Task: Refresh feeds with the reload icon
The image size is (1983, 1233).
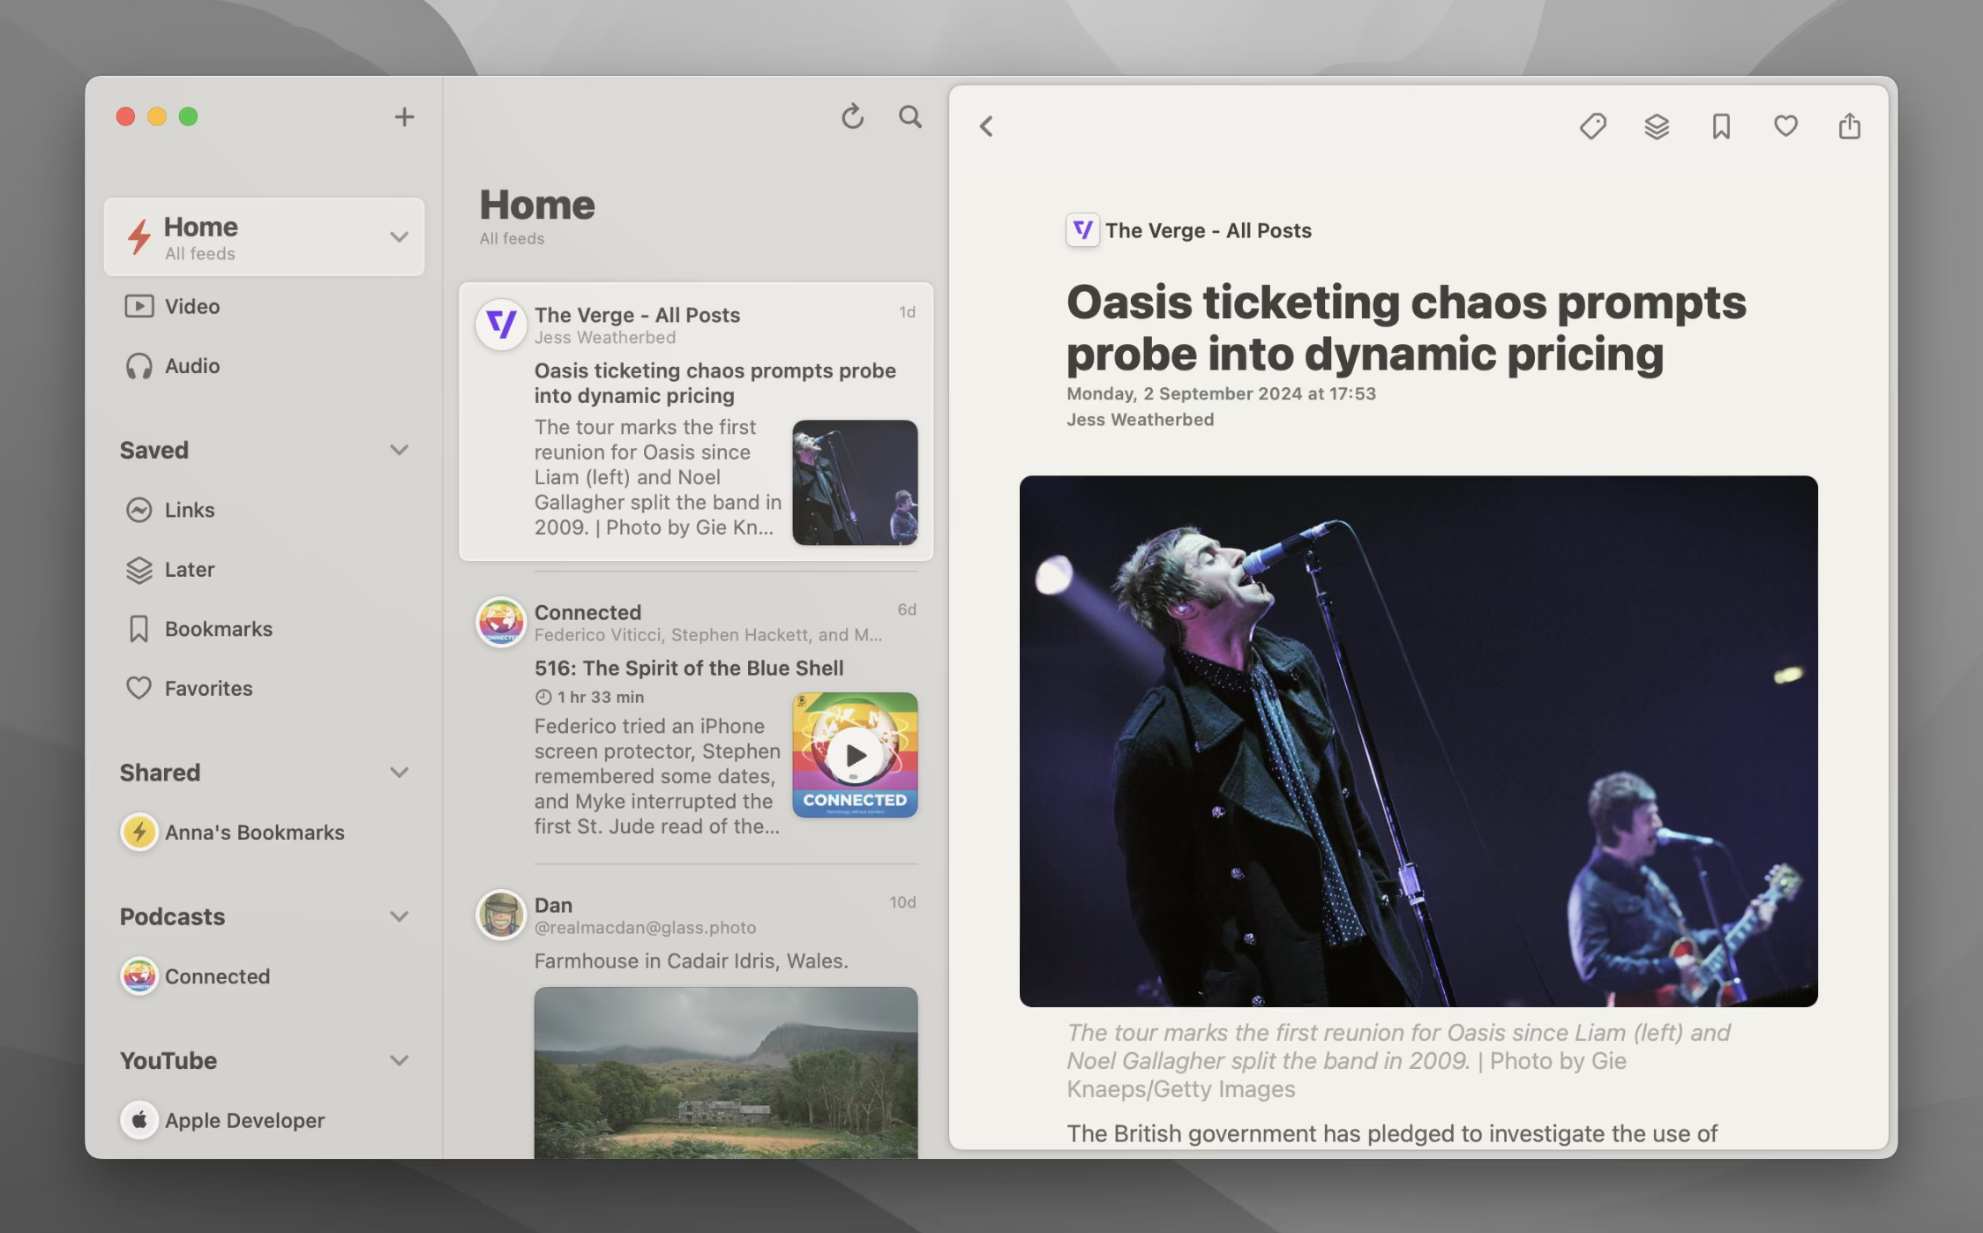Action: coord(852,116)
